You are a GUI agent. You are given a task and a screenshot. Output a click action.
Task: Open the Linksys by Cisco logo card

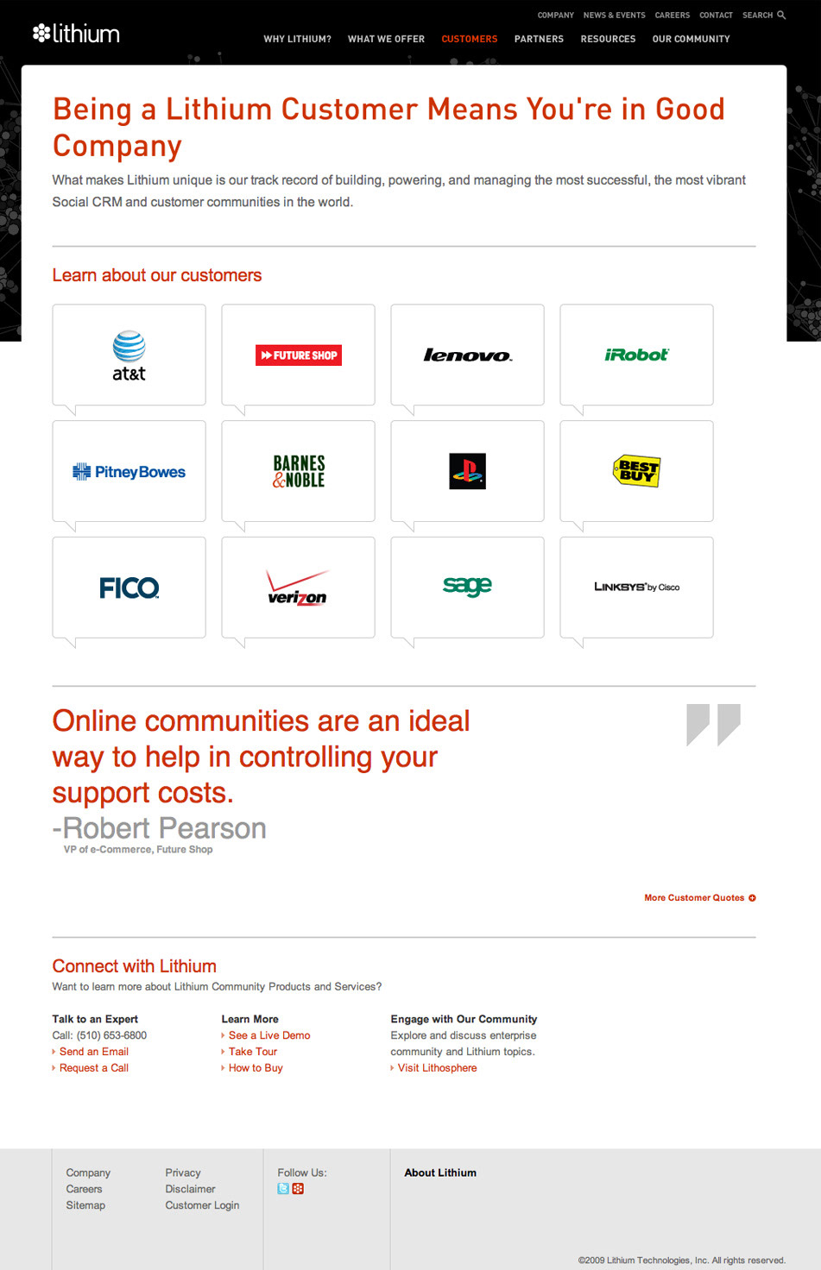point(637,588)
